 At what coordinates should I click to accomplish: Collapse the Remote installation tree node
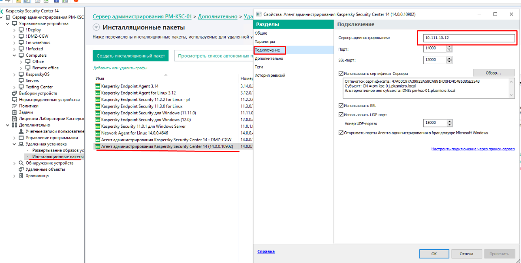(14, 144)
